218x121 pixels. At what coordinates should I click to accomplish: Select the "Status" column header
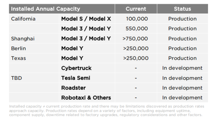click(182, 9)
